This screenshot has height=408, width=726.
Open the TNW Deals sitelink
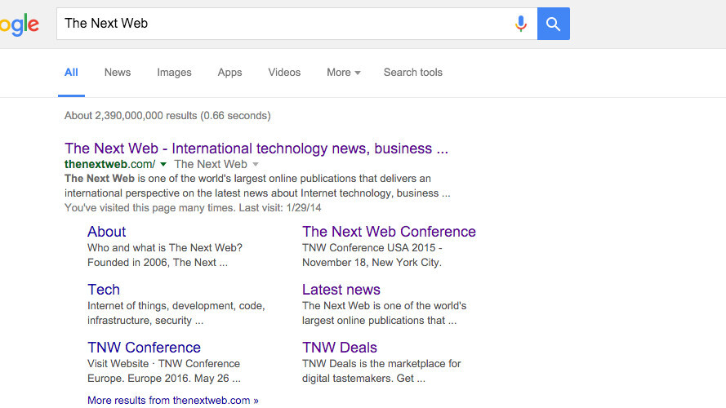click(x=339, y=348)
